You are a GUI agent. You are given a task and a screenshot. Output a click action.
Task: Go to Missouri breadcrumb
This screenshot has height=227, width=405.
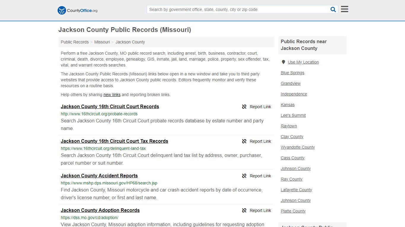point(102,42)
